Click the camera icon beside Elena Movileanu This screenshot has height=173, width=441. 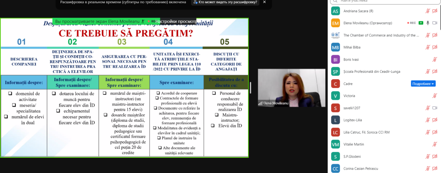[435, 23]
